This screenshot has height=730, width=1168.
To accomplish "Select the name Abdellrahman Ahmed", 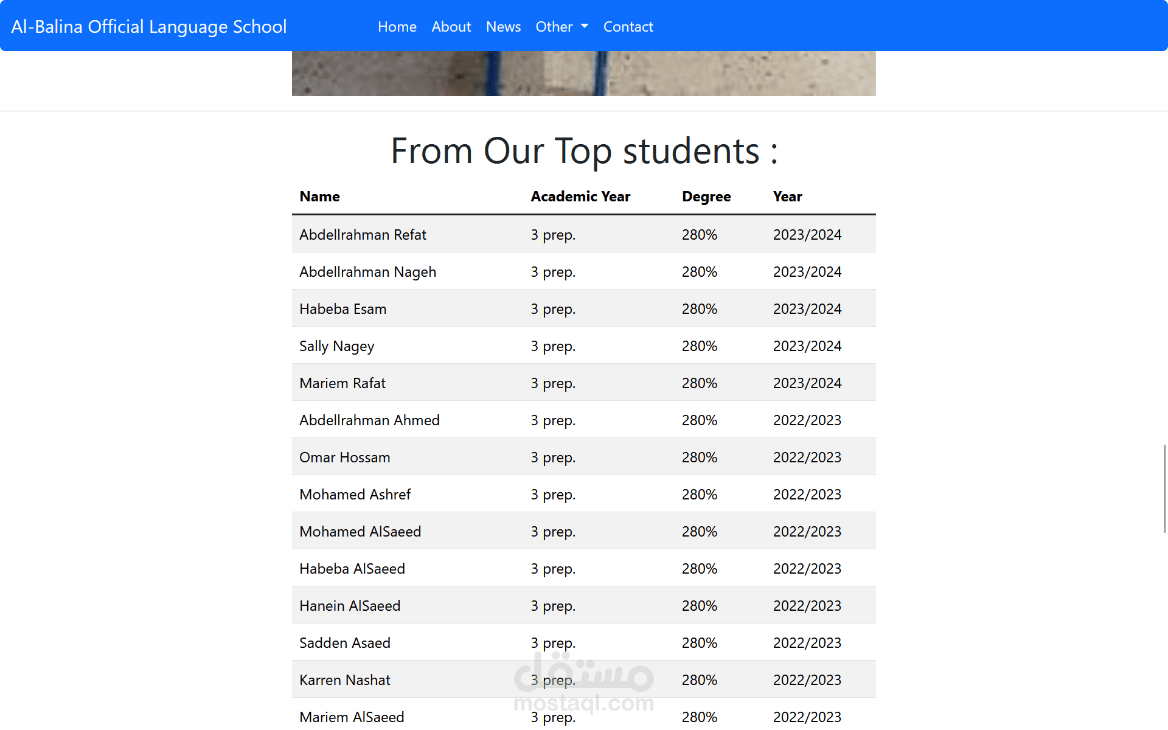I will tap(369, 420).
